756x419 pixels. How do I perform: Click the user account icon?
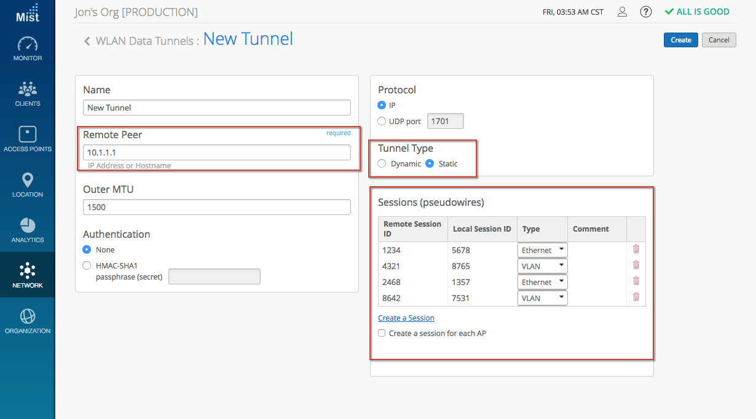(623, 12)
